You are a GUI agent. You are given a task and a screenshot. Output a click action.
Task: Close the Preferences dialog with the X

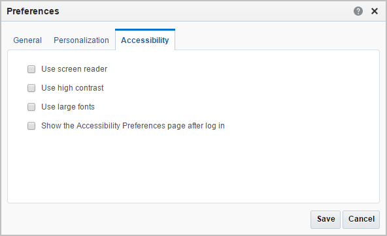pyautogui.click(x=375, y=11)
